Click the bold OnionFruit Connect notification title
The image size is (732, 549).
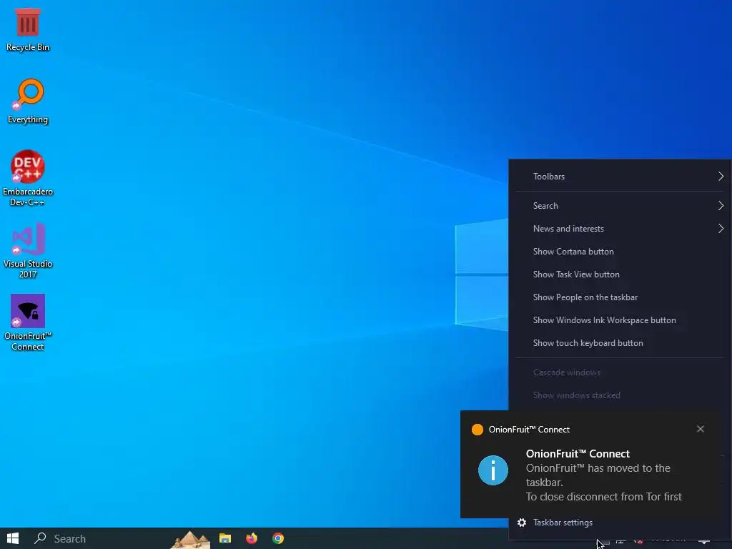[x=578, y=454]
